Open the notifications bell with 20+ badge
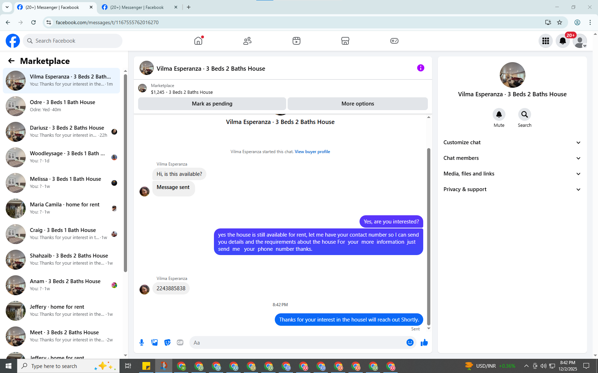This screenshot has height=373, width=598. [563, 41]
